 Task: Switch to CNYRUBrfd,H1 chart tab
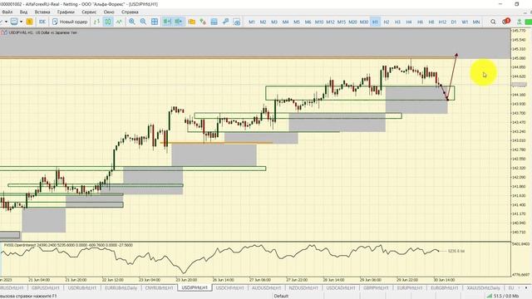coord(159,288)
